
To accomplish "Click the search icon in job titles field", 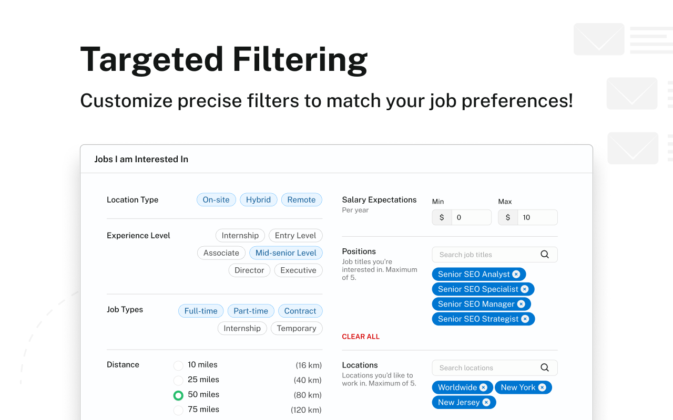I will pos(545,255).
